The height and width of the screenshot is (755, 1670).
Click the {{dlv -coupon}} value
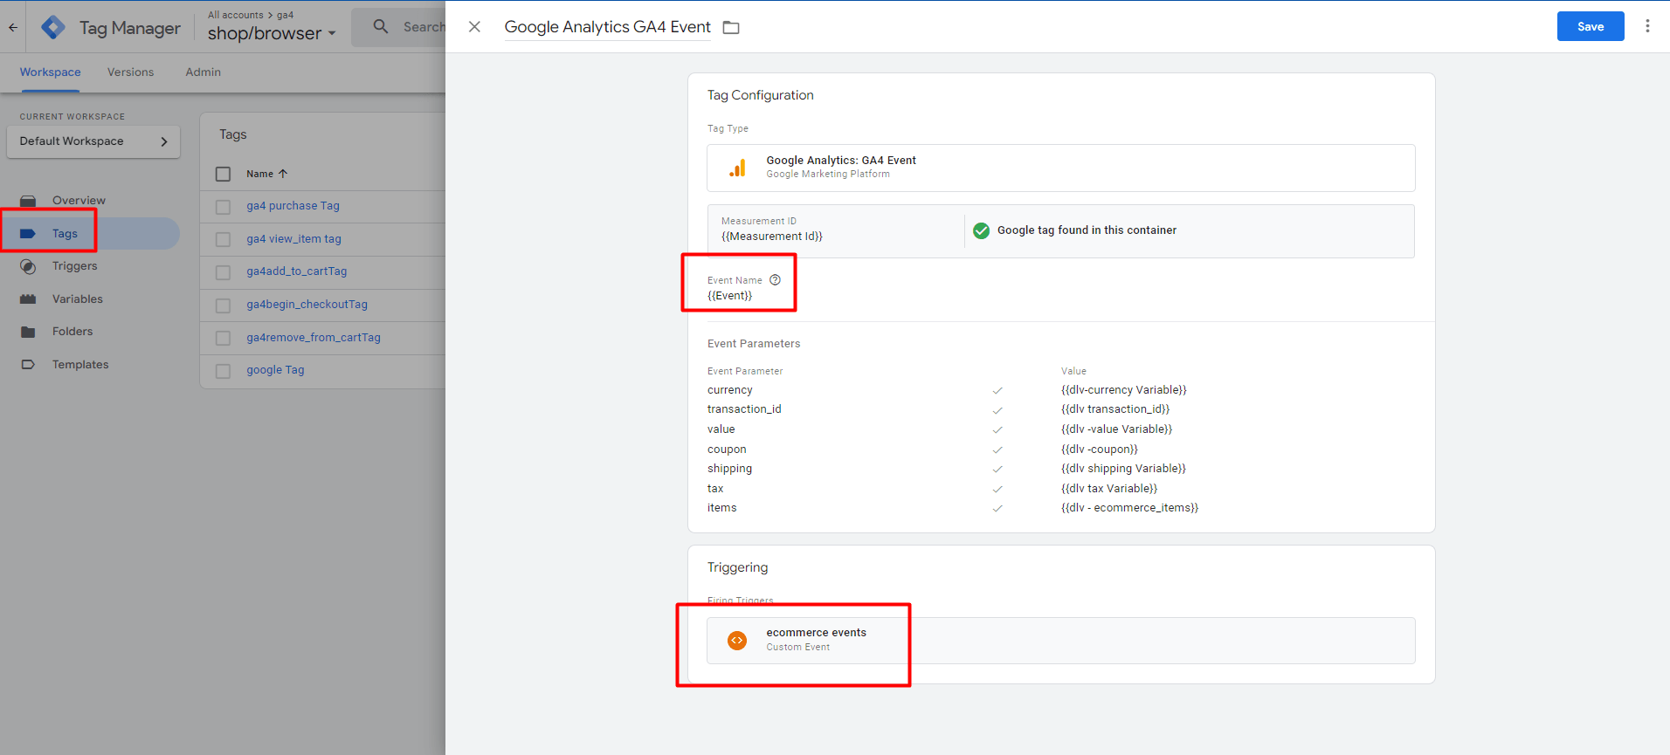(1099, 450)
